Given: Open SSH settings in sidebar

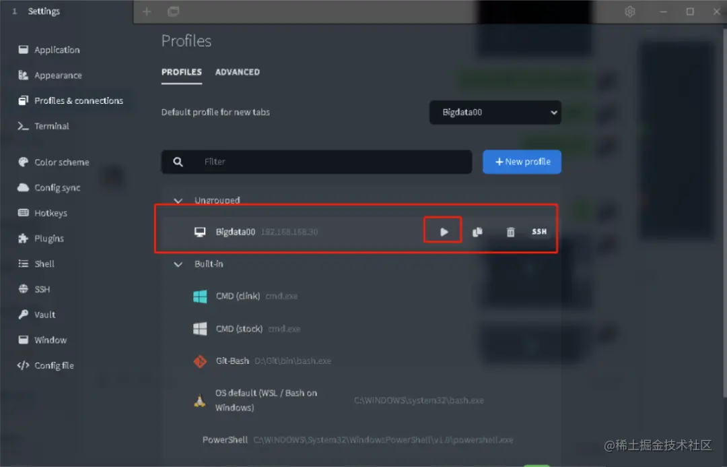Looking at the screenshot, I should [34, 289].
